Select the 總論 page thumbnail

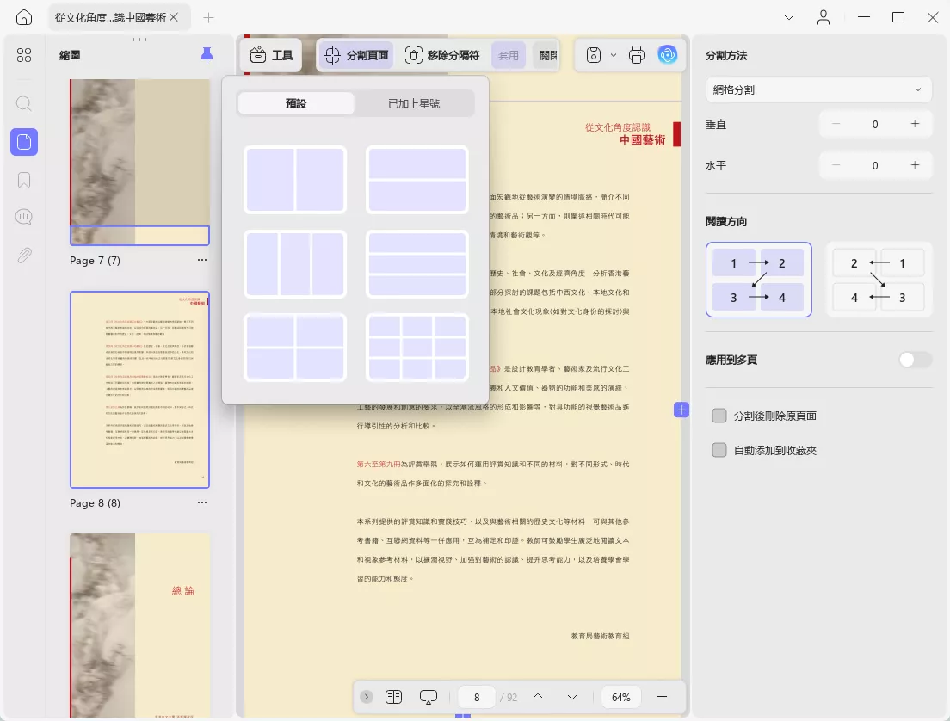click(x=140, y=625)
